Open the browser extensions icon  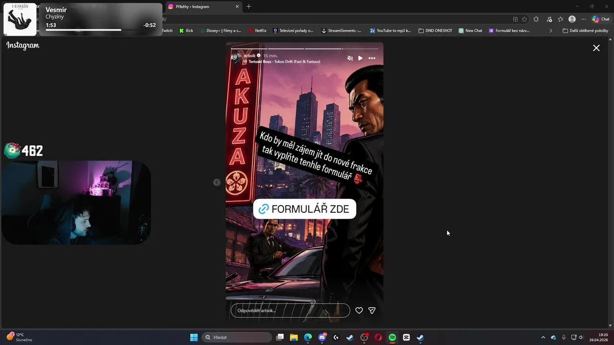coord(536,19)
